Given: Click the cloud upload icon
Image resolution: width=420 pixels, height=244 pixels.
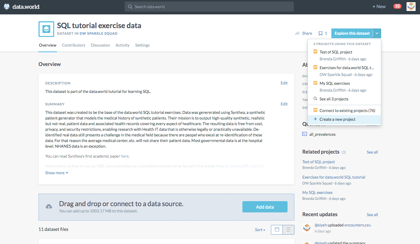Looking at the screenshot, I should pyautogui.click(x=49, y=206).
